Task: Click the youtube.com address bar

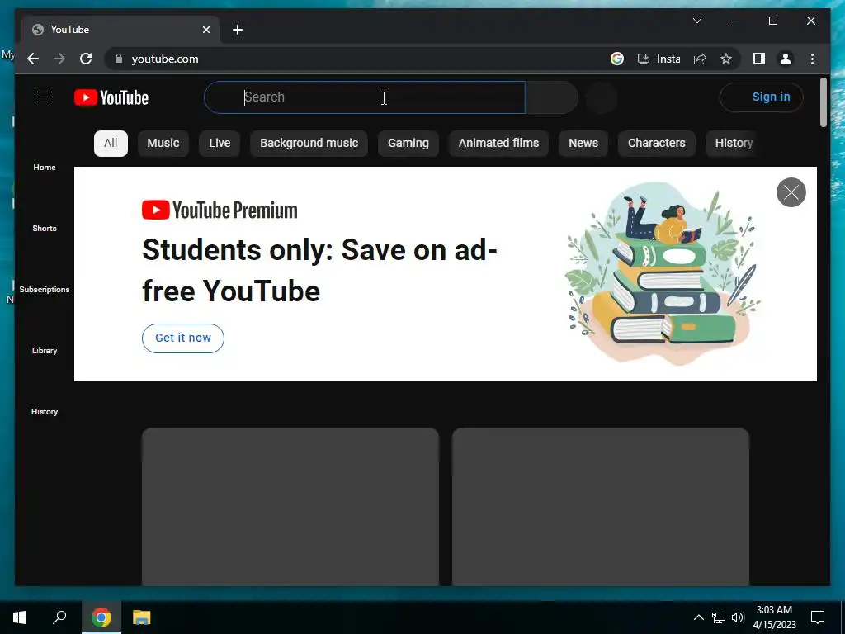Action: point(356,59)
